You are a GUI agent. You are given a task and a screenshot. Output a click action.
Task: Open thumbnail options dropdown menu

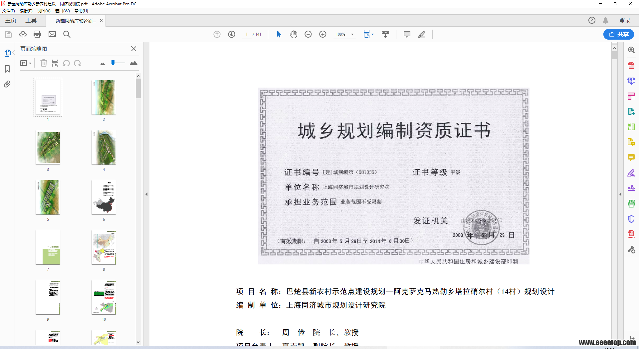pyautogui.click(x=26, y=63)
